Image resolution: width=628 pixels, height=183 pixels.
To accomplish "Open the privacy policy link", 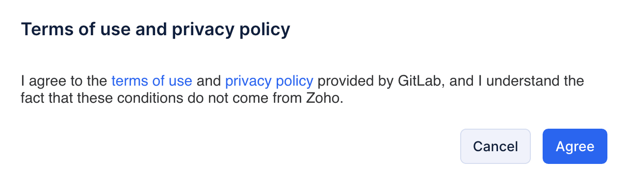I will click(269, 81).
